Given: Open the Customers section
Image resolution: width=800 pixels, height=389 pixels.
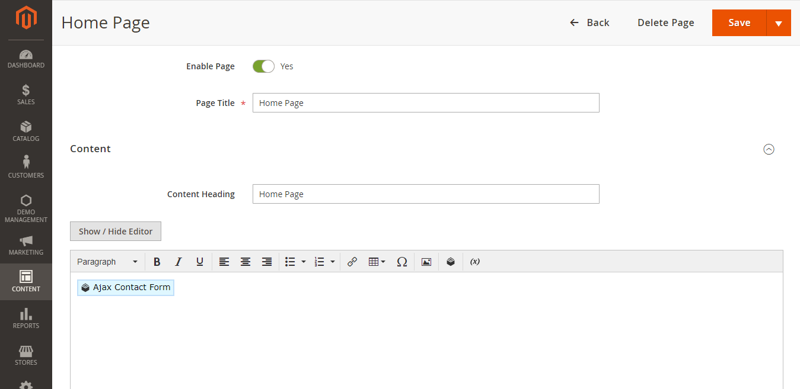Looking at the screenshot, I should (x=26, y=168).
